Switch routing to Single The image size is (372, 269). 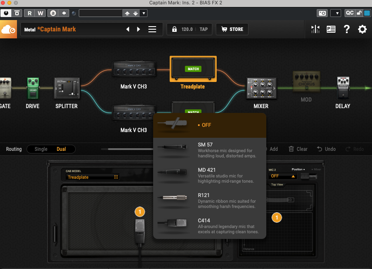(x=41, y=149)
